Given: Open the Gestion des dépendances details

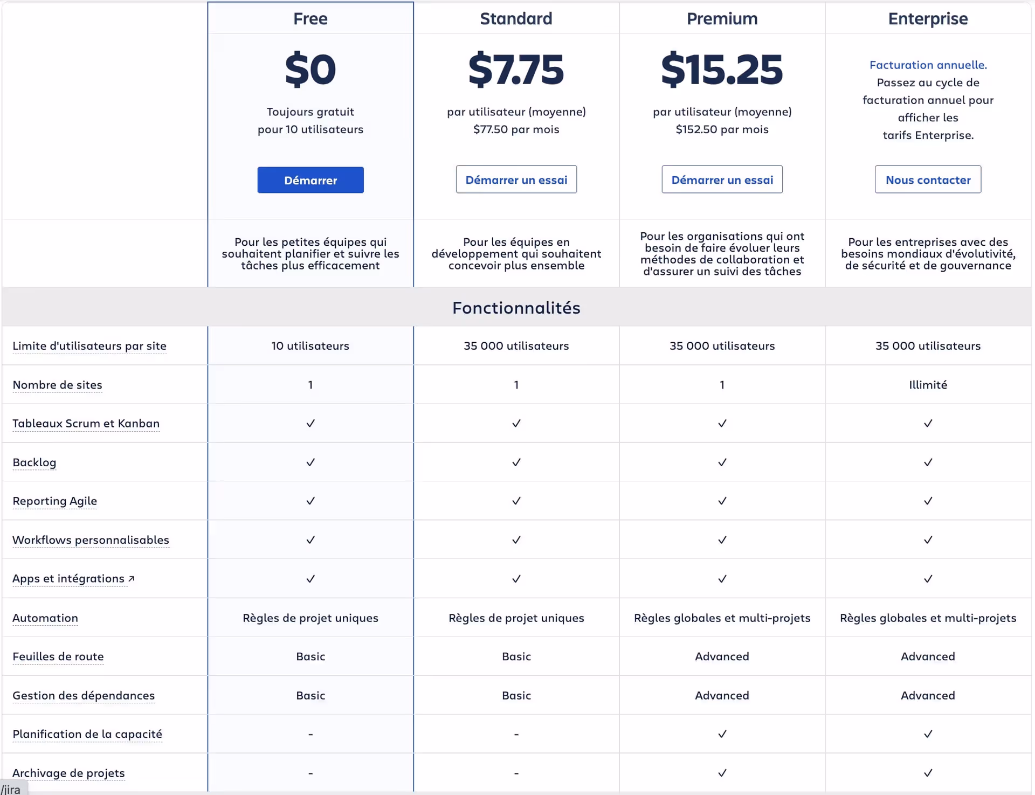Looking at the screenshot, I should [x=83, y=695].
